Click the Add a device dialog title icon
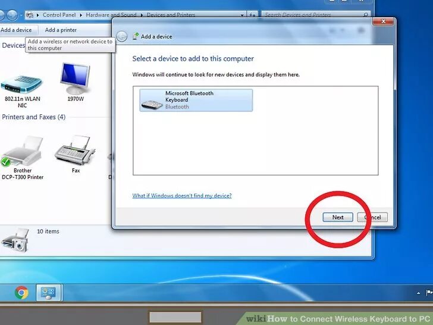 pyautogui.click(x=136, y=36)
